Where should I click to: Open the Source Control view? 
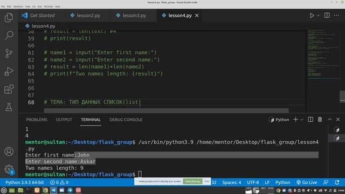pos(9,53)
